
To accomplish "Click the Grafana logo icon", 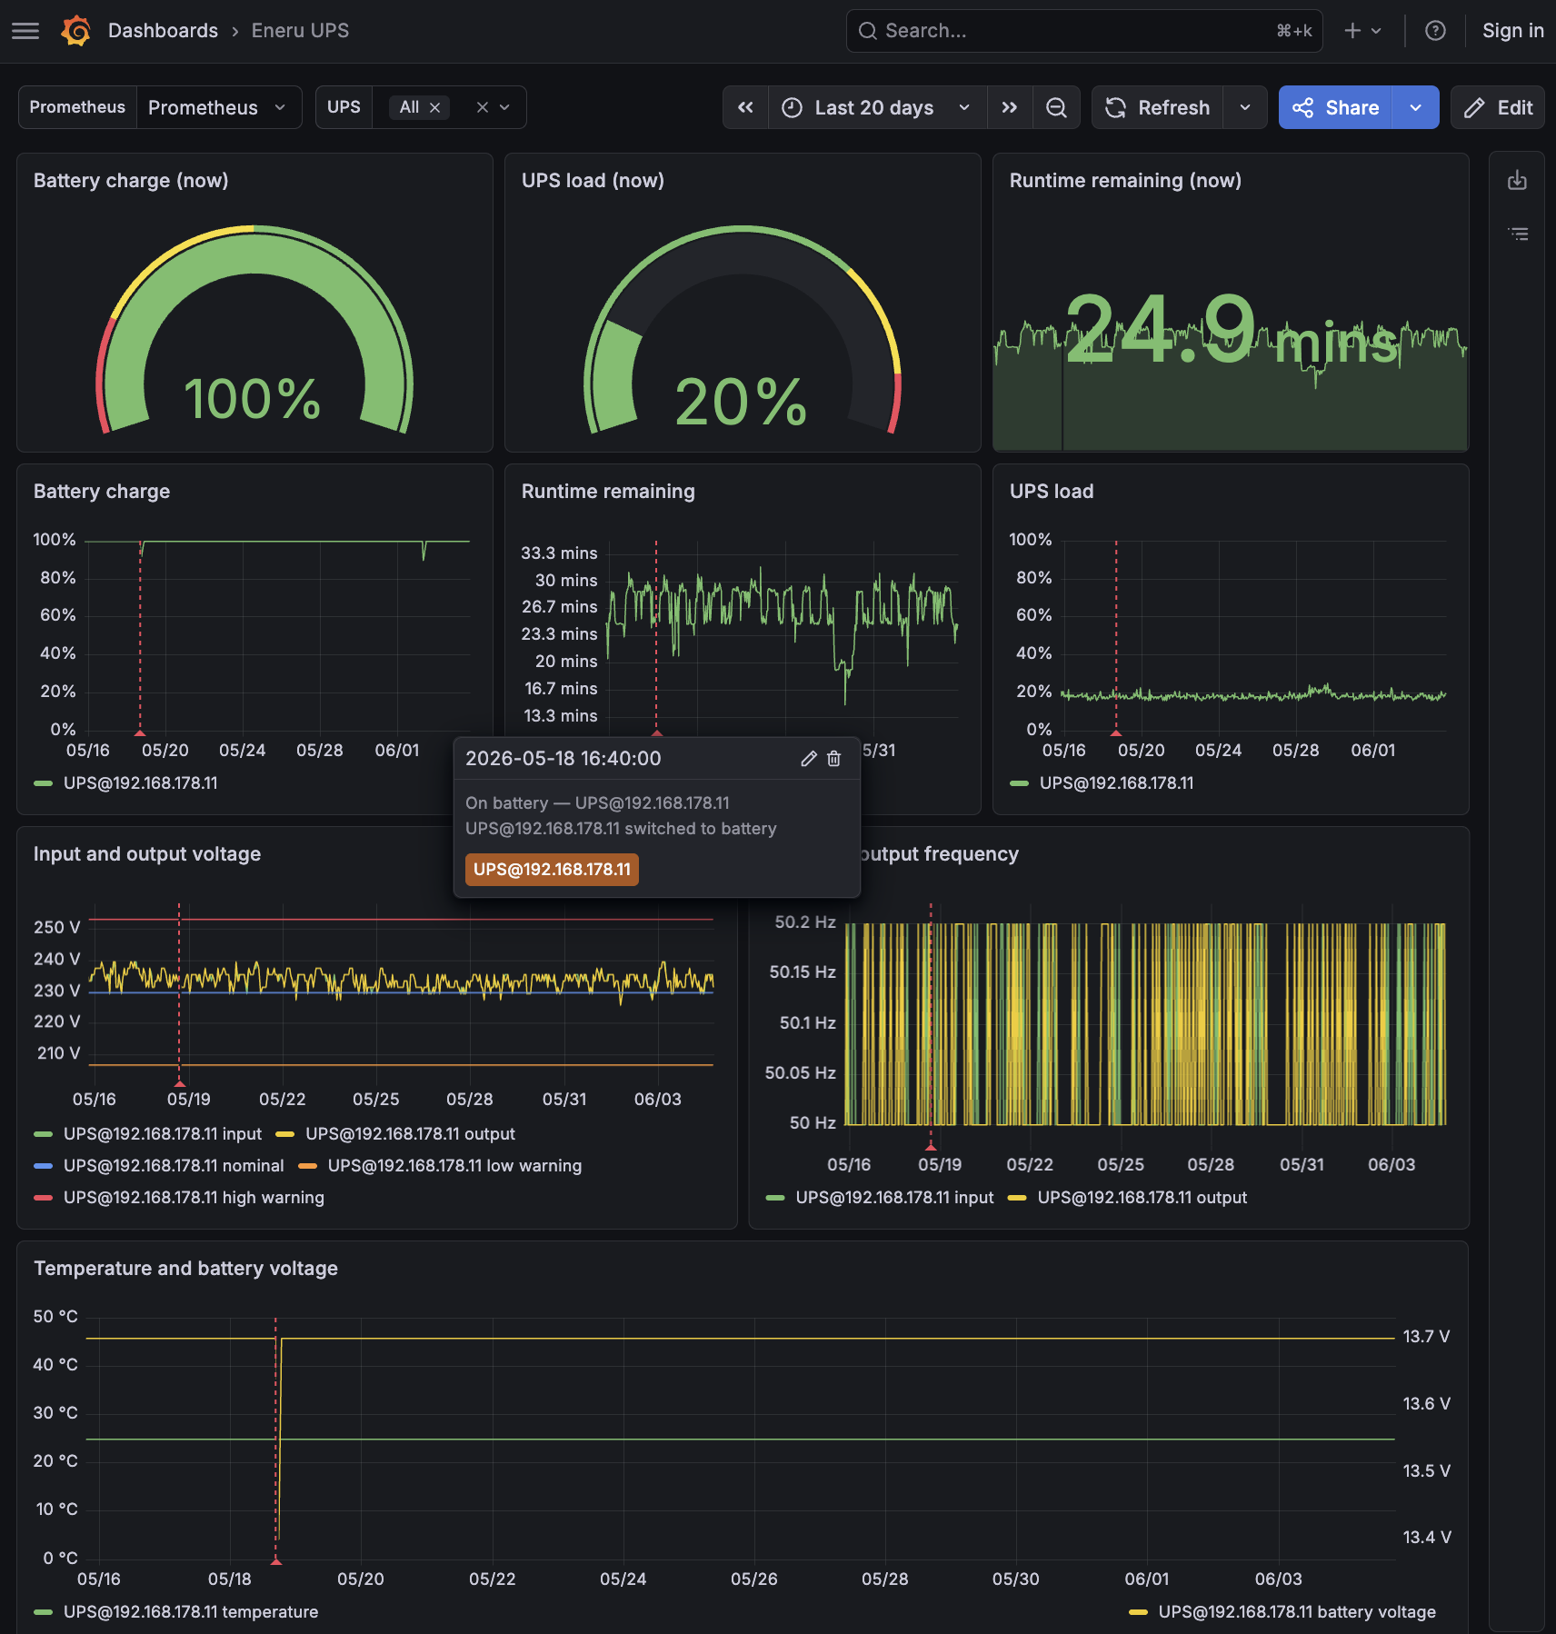I will point(76,31).
